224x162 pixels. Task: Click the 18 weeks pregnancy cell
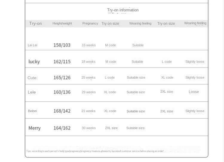88,62
